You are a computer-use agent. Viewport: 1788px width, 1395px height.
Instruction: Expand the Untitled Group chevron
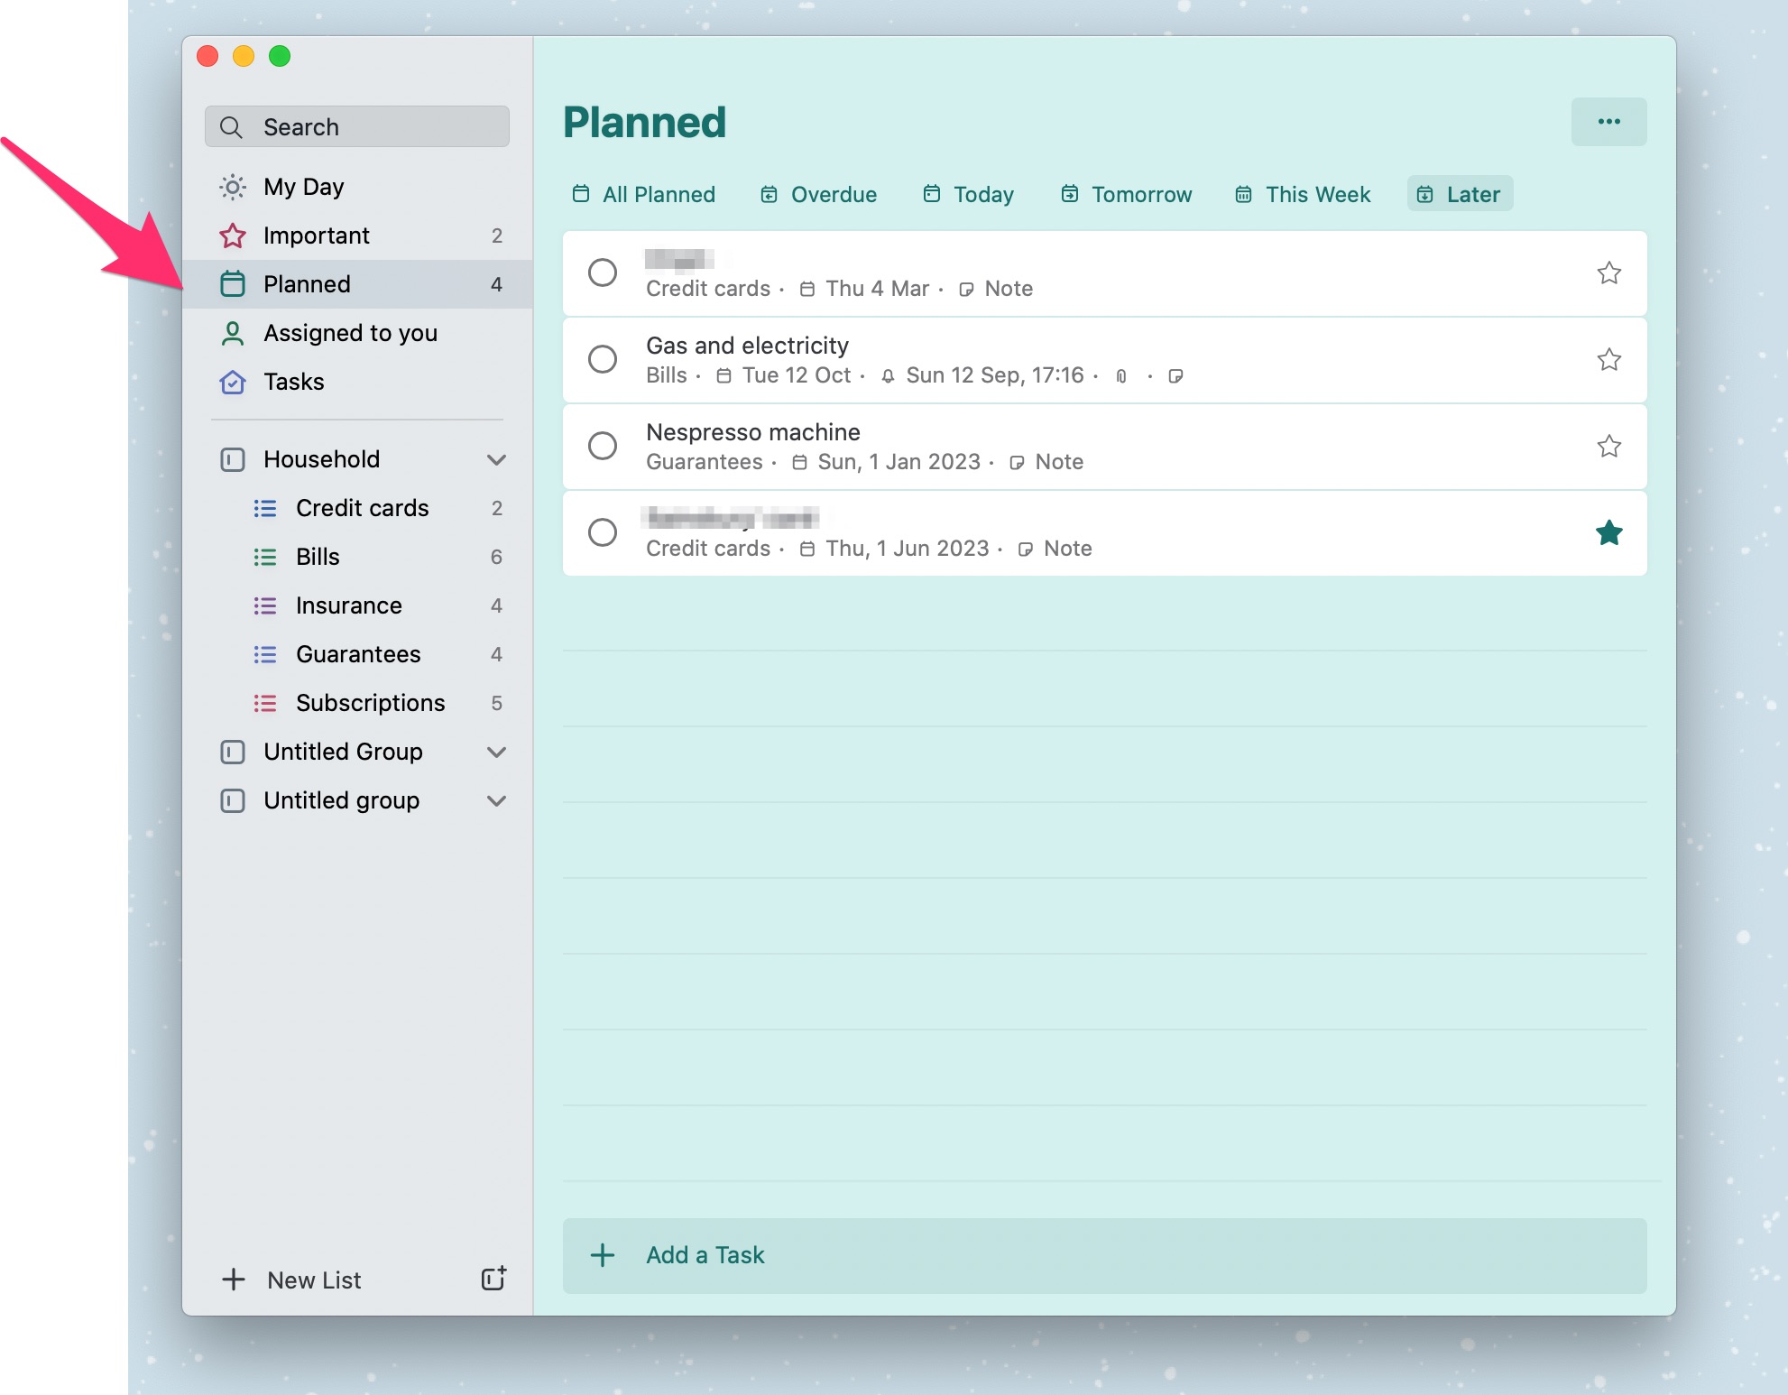(x=496, y=752)
